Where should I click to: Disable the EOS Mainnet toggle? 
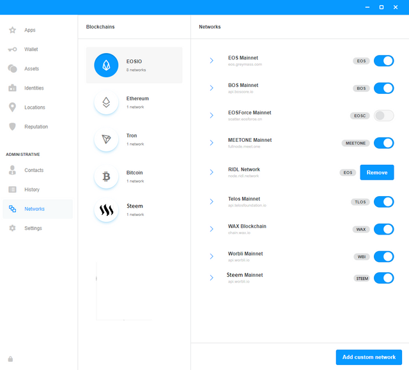coord(383,61)
